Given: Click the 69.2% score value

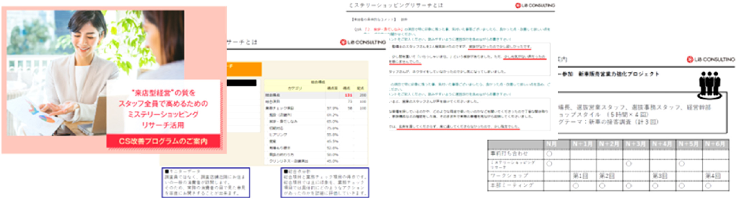Looking at the screenshot, I should pyautogui.click(x=332, y=115).
